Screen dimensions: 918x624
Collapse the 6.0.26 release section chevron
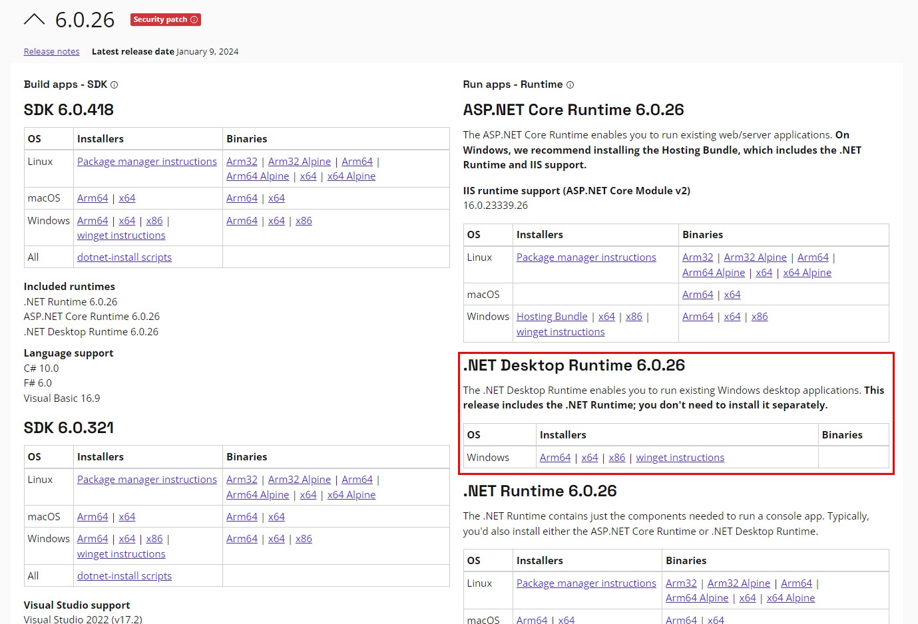tap(34, 20)
